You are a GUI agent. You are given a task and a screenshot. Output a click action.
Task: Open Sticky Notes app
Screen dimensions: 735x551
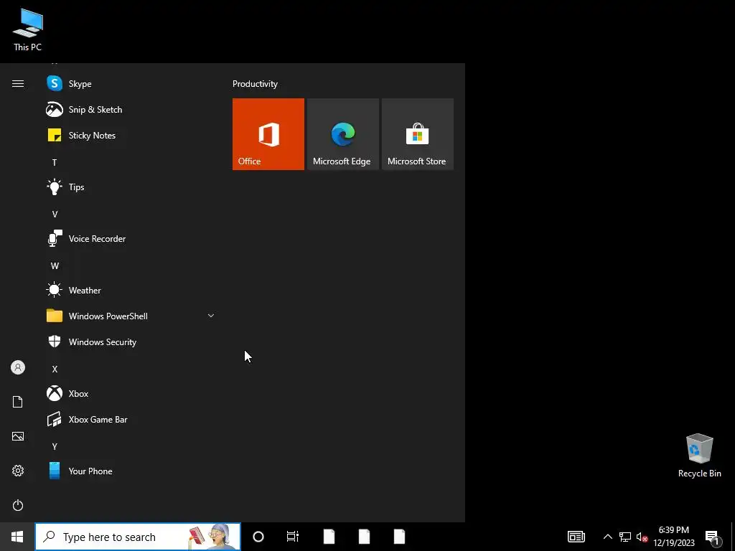[131, 136]
